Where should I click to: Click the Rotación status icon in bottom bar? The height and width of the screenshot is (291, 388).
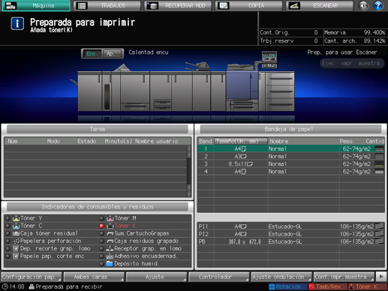[x=272, y=286]
